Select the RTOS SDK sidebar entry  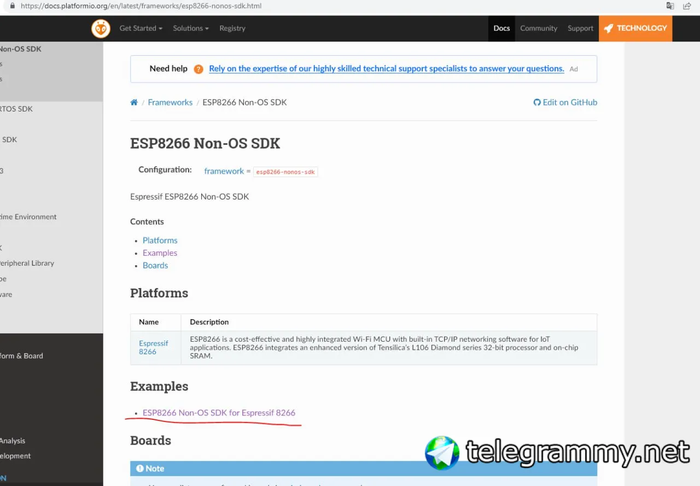point(16,109)
